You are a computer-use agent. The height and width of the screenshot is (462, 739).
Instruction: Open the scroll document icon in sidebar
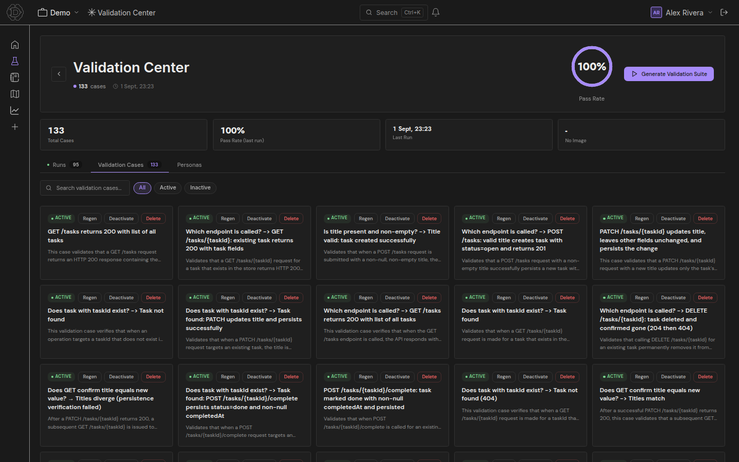point(15,78)
